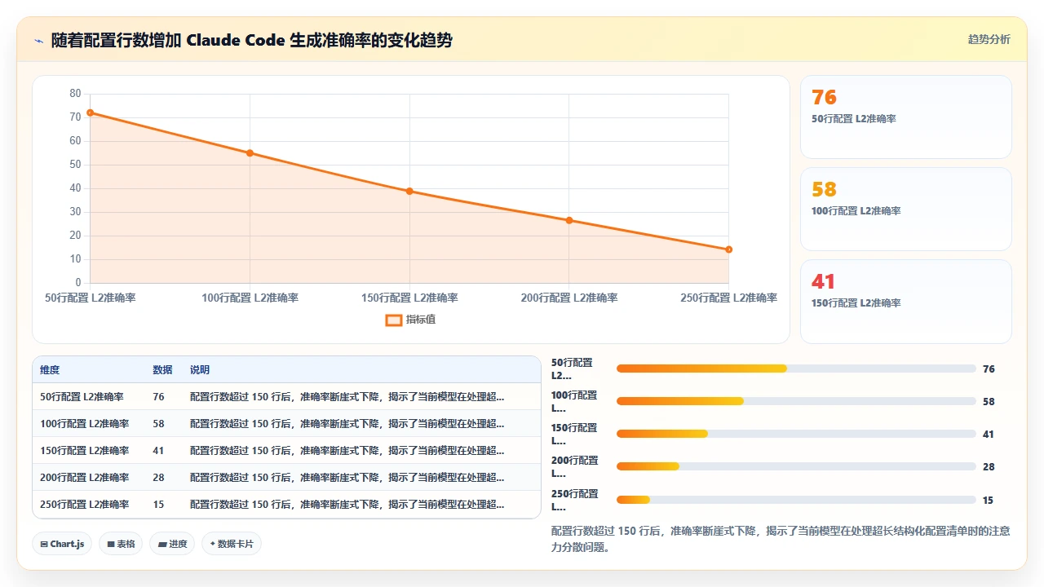1044x587 pixels.
Task: Click the 趋势分析 label in the header
Action: 989,40
